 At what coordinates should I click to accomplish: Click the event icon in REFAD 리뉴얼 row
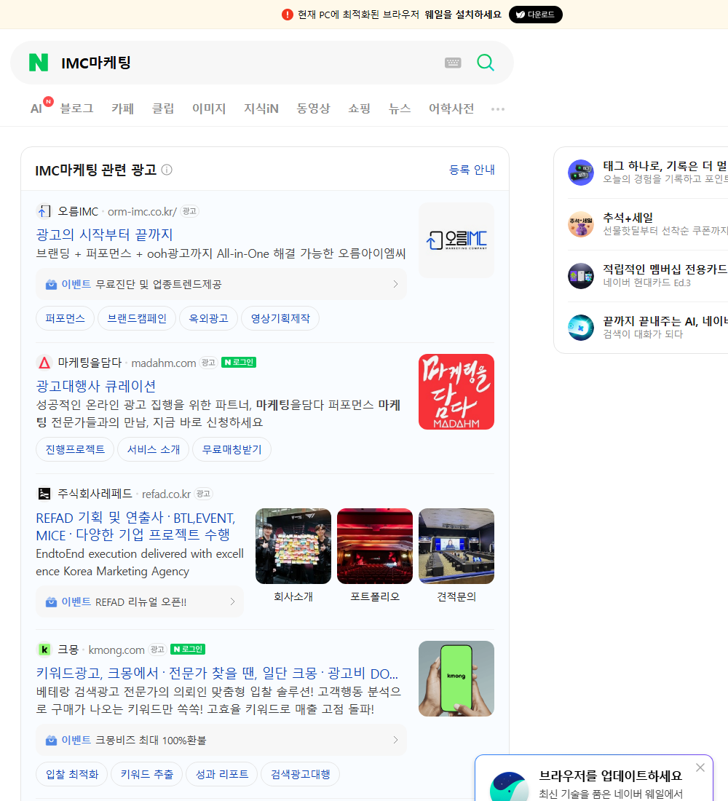[51, 601]
